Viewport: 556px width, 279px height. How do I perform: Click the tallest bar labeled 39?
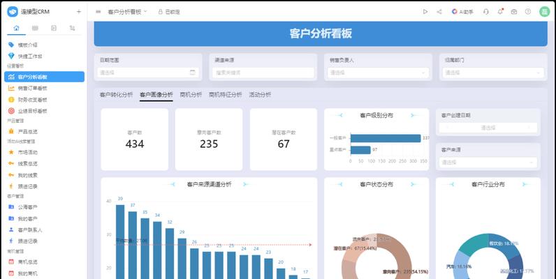coord(120,242)
